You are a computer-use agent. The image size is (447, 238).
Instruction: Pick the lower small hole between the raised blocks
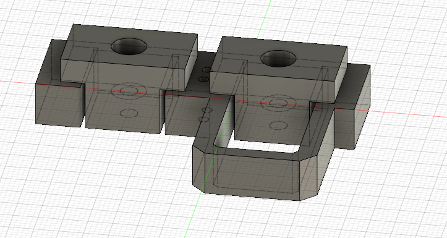click(203, 79)
